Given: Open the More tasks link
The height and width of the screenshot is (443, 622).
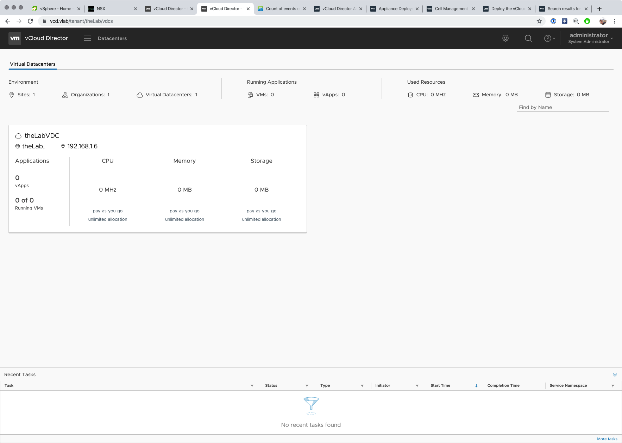Looking at the screenshot, I should pyautogui.click(x=607, y=439).
